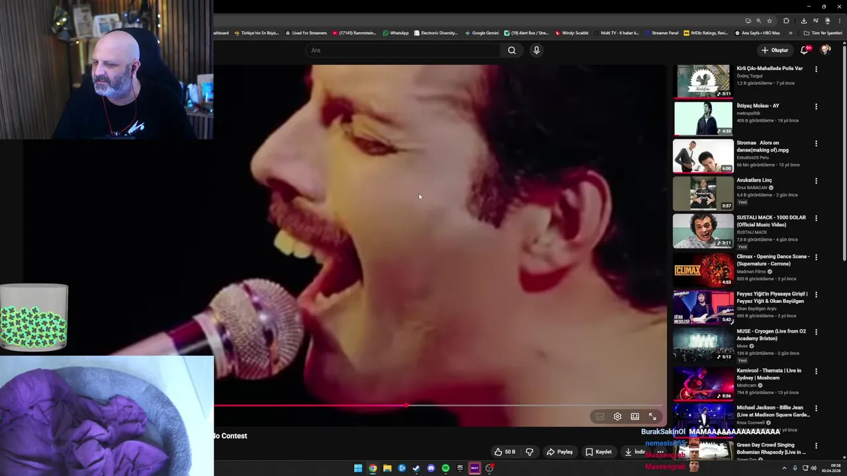Open Google Gemini bookmark

482,33
